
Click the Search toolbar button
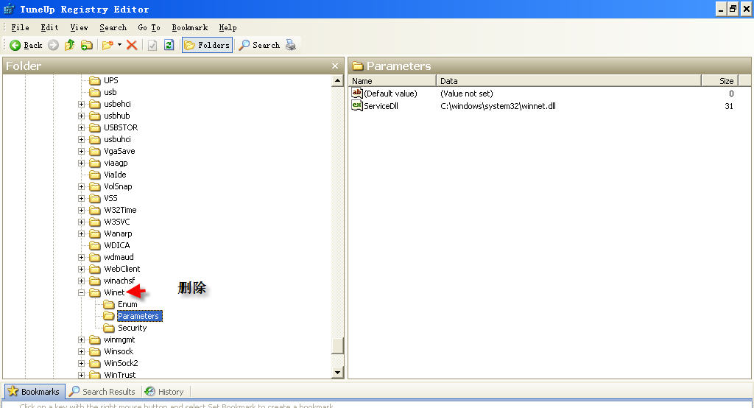(x=259, y=45)
